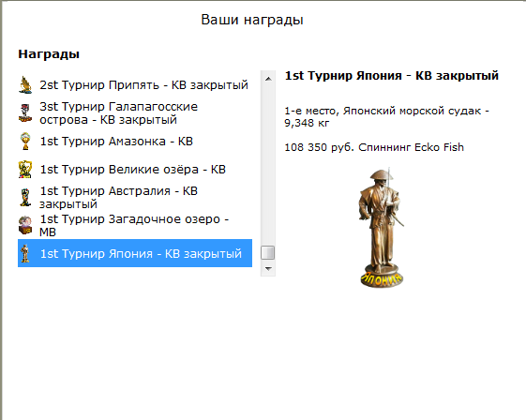
Task: Click the Амазонка cup trophy icon
Action: pos(25,142)
